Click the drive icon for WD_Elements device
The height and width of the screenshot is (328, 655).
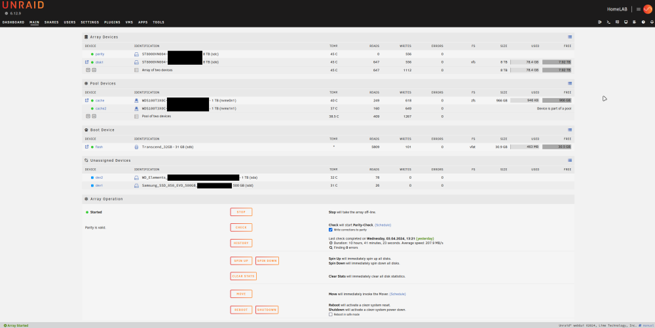(136, 178)
